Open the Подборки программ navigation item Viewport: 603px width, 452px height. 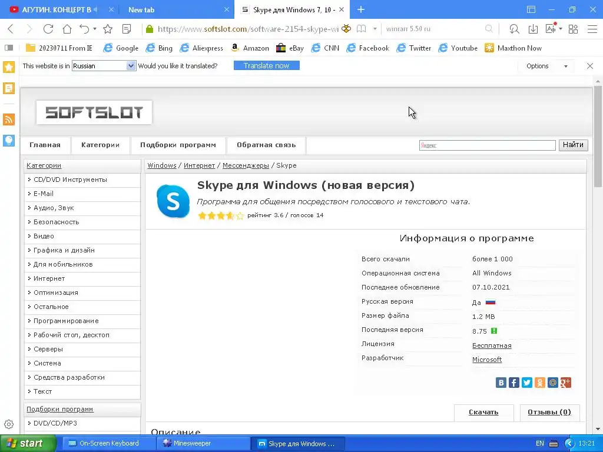coord(178,145)
